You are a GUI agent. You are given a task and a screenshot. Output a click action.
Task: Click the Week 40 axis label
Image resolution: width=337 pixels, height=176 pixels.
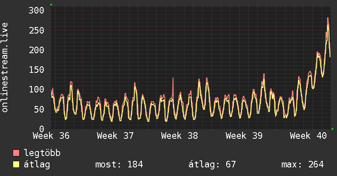(x=308, y=136)
